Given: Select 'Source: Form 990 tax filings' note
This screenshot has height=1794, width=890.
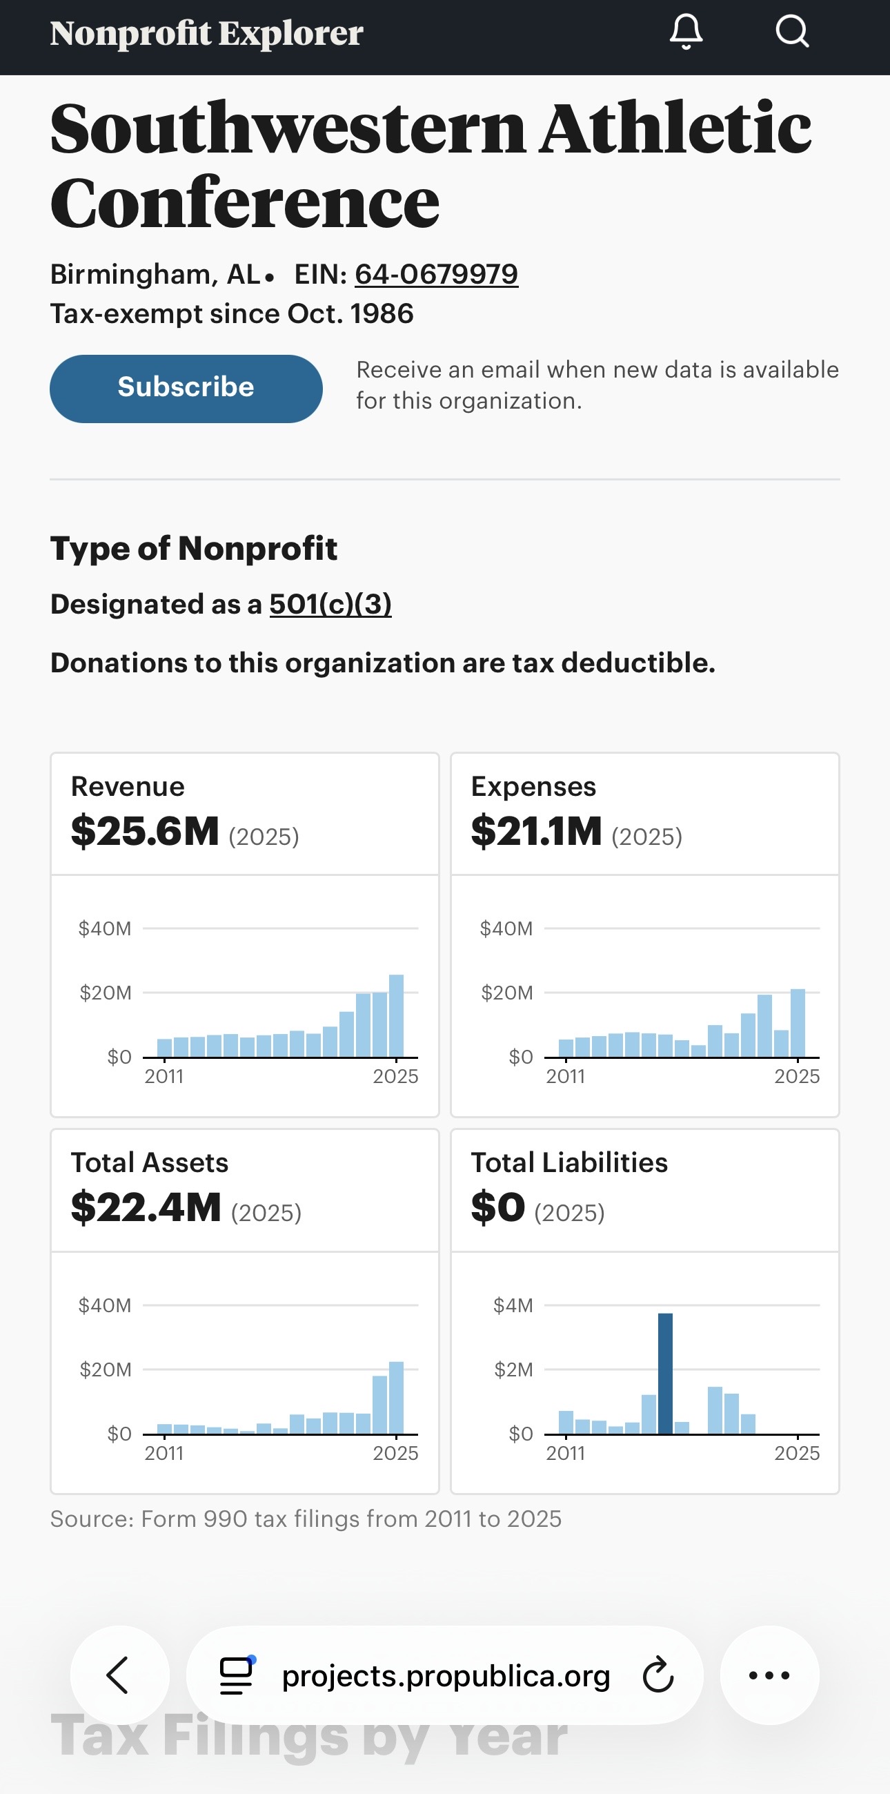Looking at the screenshot, I should 306,1519.
